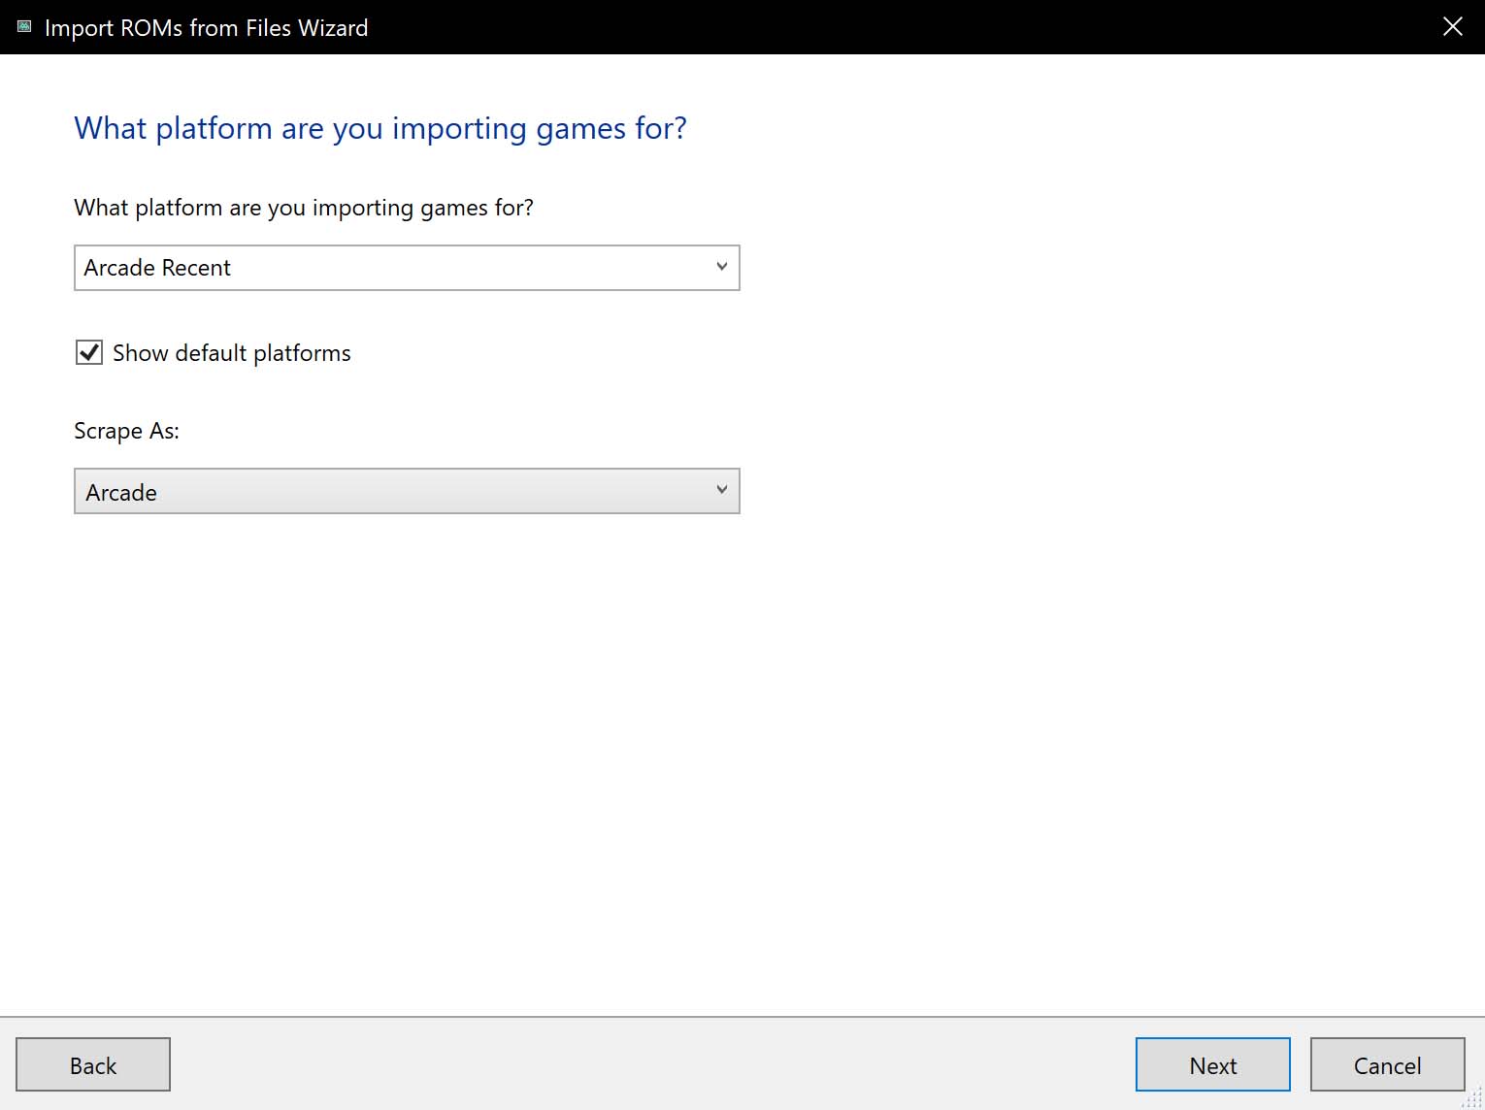
Task: Open the Scrape As Arcade dropdown
Action: (407, 491)
